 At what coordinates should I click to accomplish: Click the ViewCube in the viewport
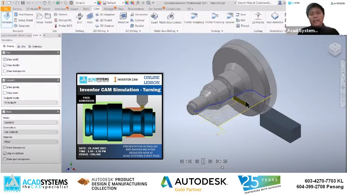335,49
